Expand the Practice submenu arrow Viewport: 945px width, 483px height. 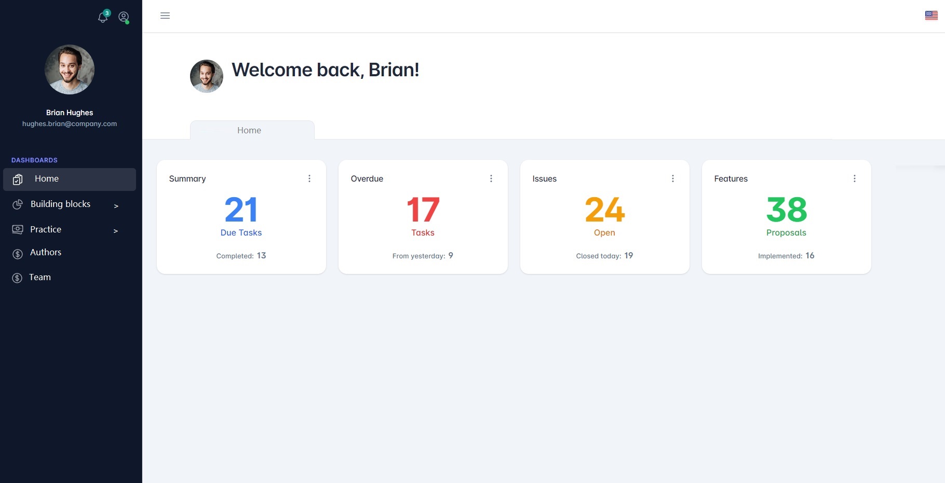[116, 231]
